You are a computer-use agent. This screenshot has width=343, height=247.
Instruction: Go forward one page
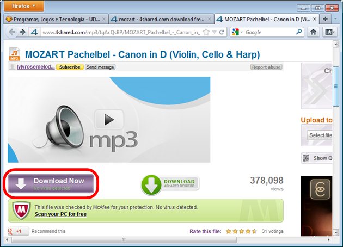23,32
